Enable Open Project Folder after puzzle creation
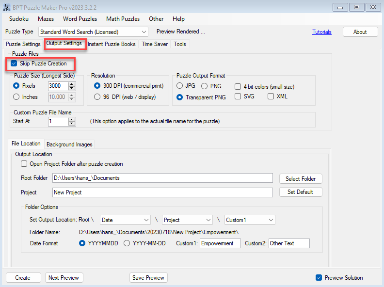The height and width of the screenshot is (287, 384). 24,164
